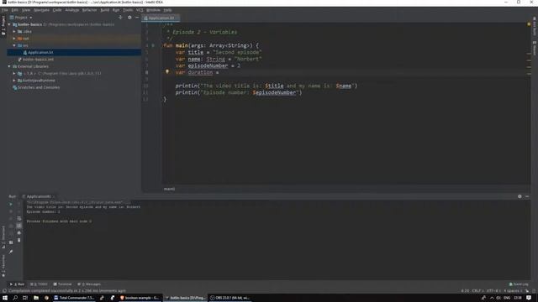The height and width of the screenshot is (302, 538).
Task: Open the Event Log
Action: click(x=519, y=284)
